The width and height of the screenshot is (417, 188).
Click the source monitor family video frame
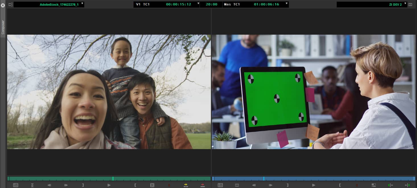109,92
